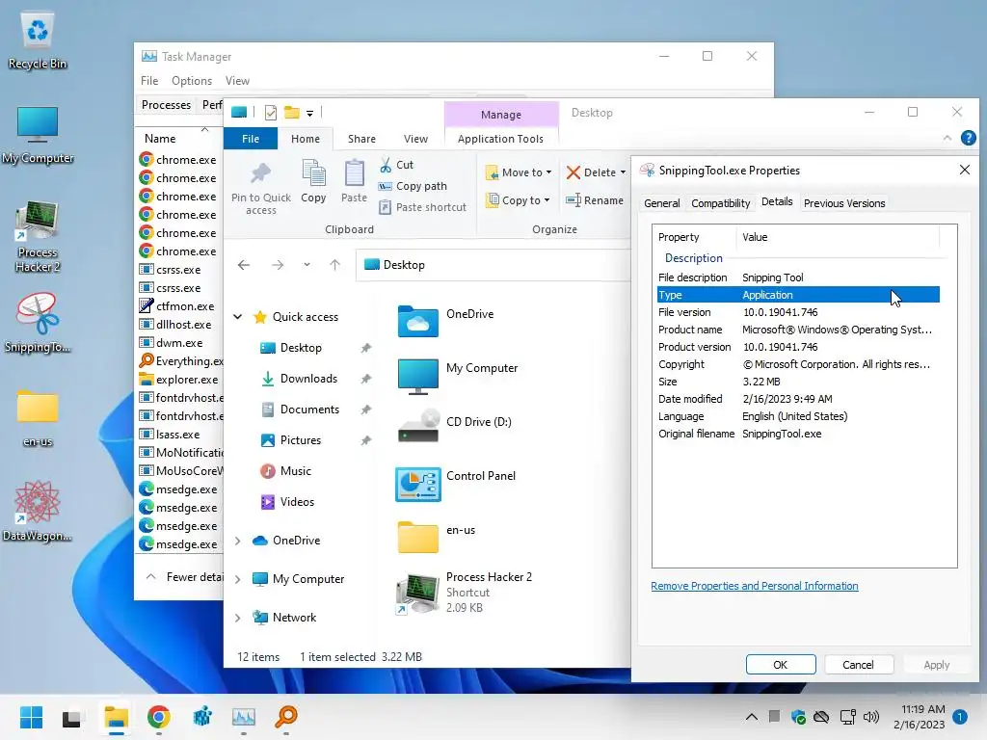Open the Delete dropdown arrow

(624, 172)
